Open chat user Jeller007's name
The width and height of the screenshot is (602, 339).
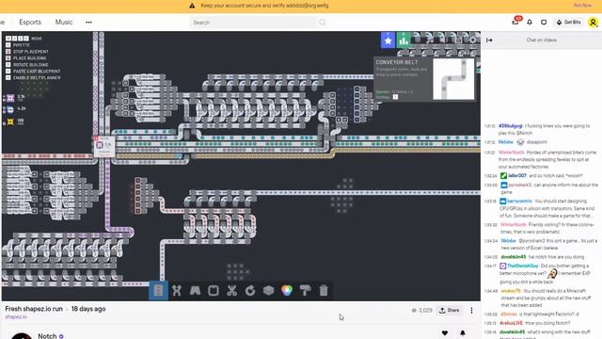point(517,176)
